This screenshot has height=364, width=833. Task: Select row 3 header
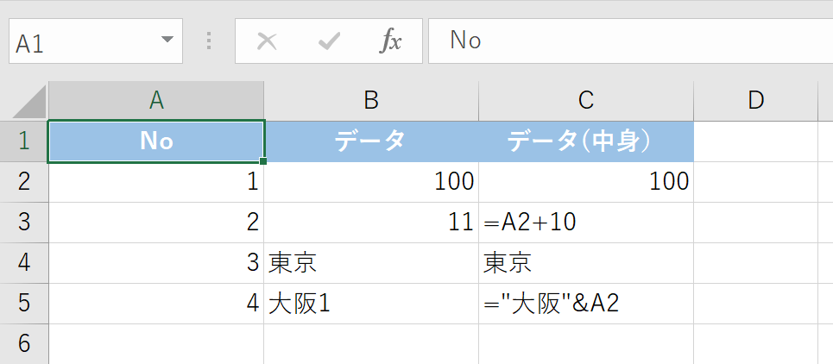(x=24, y=223)
